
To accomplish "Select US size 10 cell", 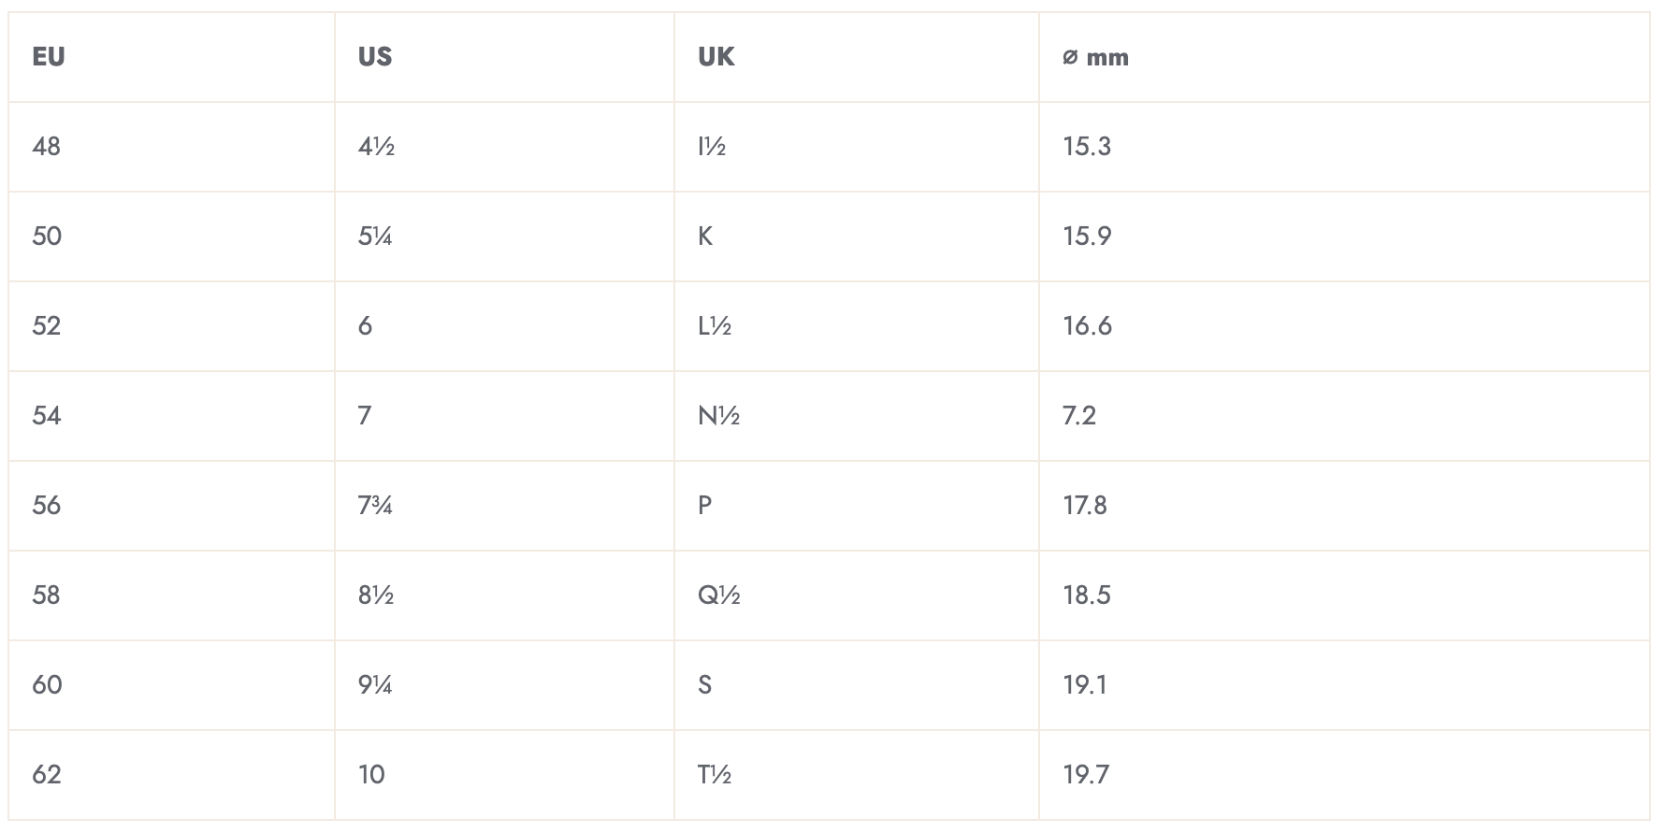I will tap(371, 775).
